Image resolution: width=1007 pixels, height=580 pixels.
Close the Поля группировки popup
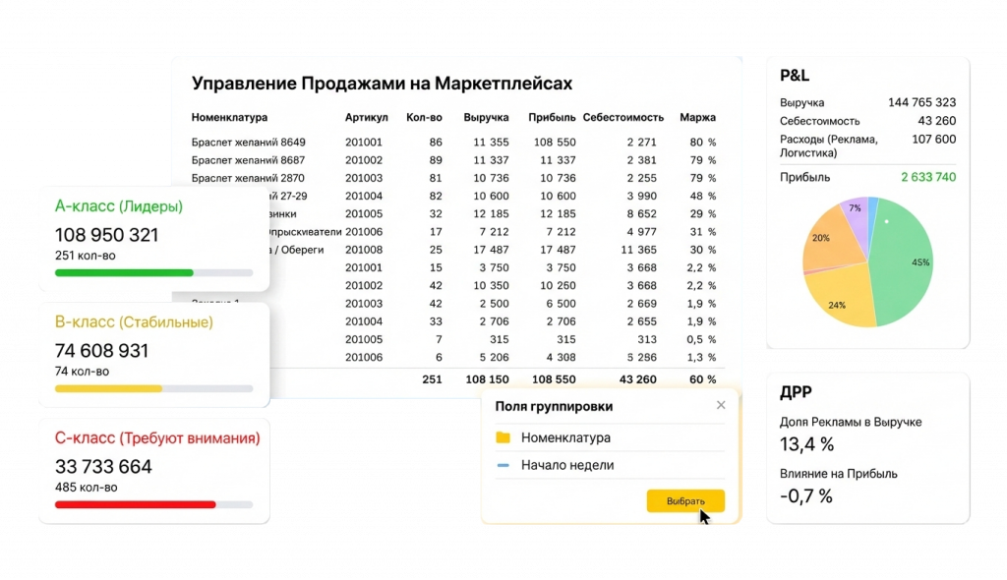(721, 405)
